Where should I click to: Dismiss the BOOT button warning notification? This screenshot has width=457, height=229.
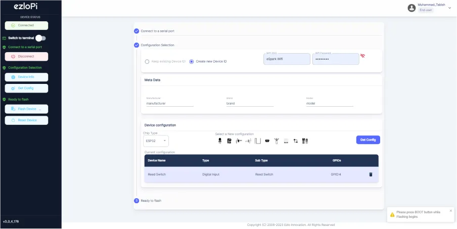coord(451,211)
